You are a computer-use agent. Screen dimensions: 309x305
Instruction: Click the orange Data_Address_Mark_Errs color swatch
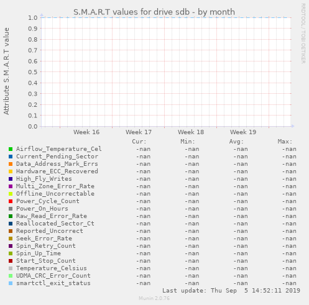[x=11, y=164]
